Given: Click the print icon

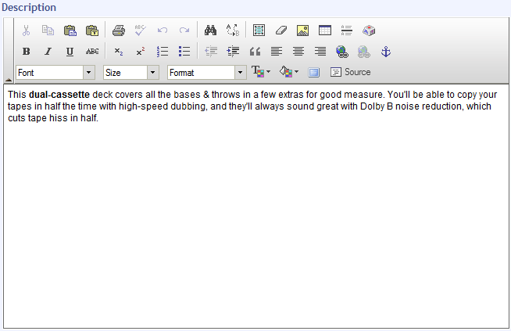Looking at the screenshot, I should point(118,31).
